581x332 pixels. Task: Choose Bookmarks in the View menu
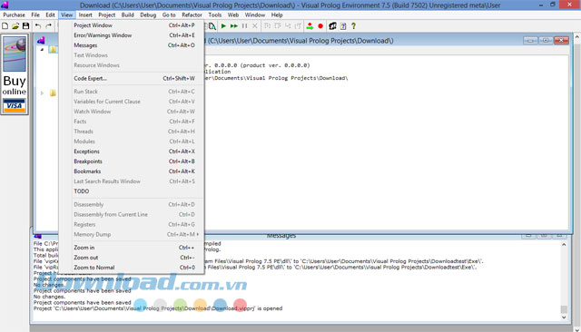132,171
